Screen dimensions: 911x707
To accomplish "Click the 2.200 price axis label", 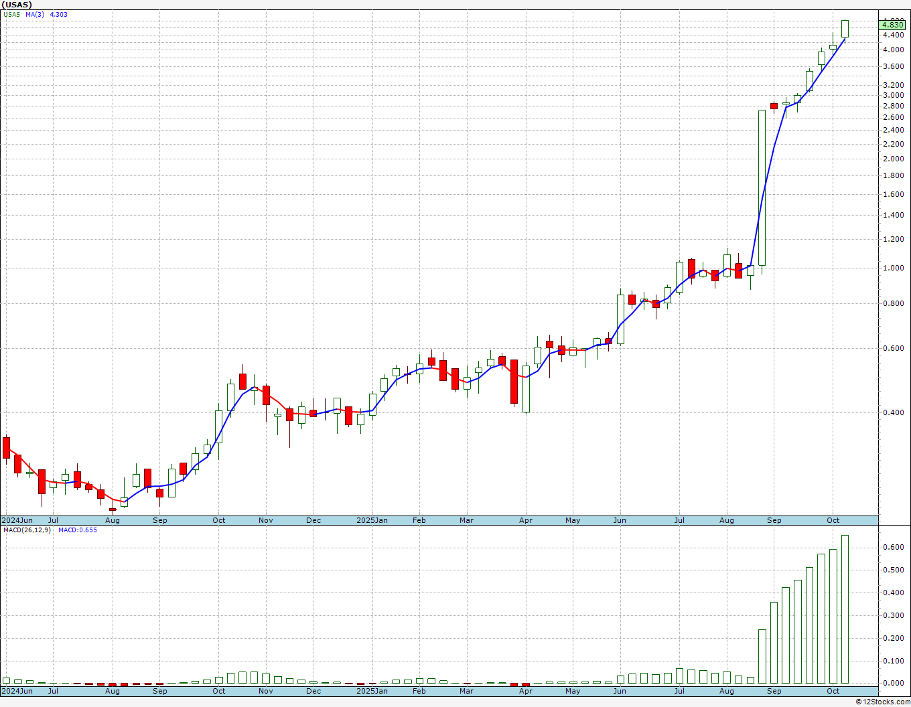I will pos(894,143).
